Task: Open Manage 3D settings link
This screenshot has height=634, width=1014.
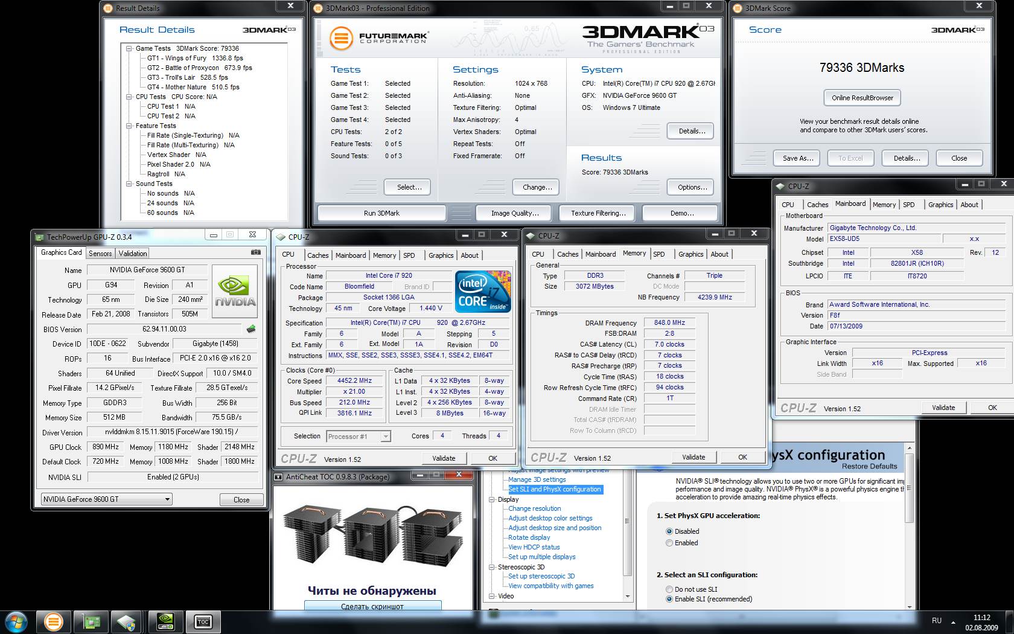Action: (537, 479)
